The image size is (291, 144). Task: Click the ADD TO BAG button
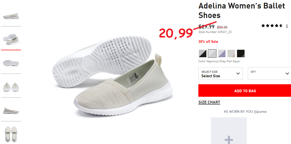tap(245, 90)
